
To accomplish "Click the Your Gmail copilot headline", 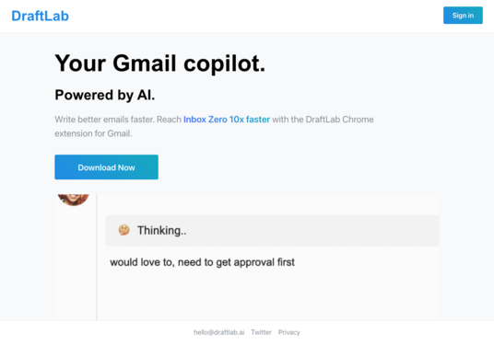I will [x=160, y=63].
